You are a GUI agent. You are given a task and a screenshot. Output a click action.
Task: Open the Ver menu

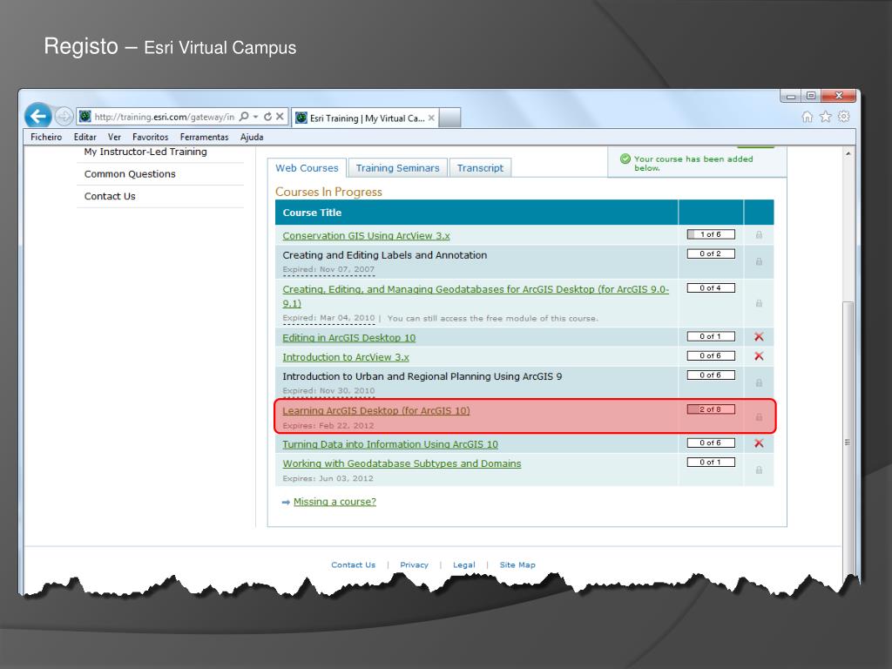coord(114,137)
